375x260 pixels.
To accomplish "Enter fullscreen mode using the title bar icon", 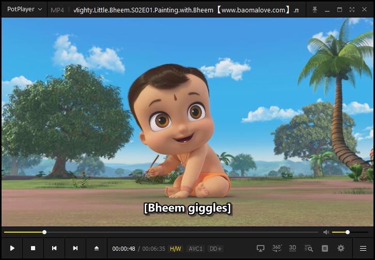I will coord(352,10).
